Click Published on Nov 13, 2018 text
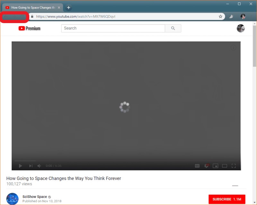 [42, 201]
